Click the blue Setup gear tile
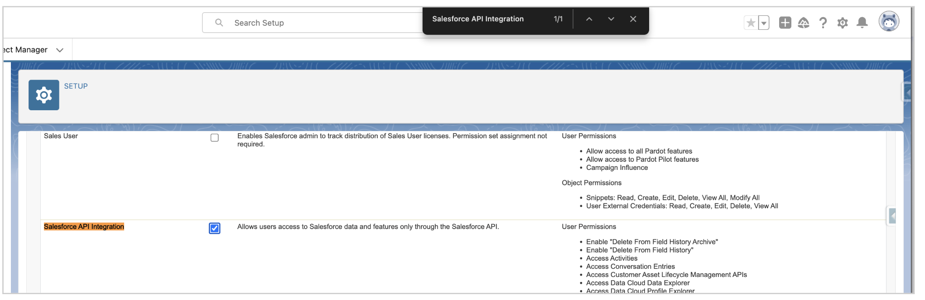 coord(44,95)
